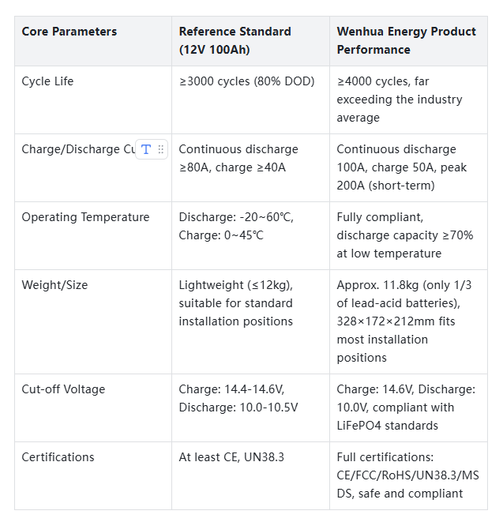The height and width of the screenshot is (522, 503).
Task: Click the Cycle Life row label
Action: 48,81
